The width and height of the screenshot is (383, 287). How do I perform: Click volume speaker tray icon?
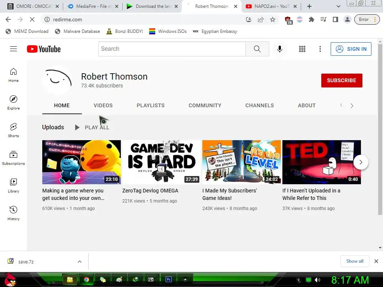318,280
